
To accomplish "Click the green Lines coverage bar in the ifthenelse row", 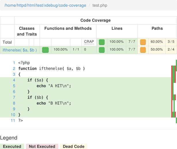I will (101, 50).
